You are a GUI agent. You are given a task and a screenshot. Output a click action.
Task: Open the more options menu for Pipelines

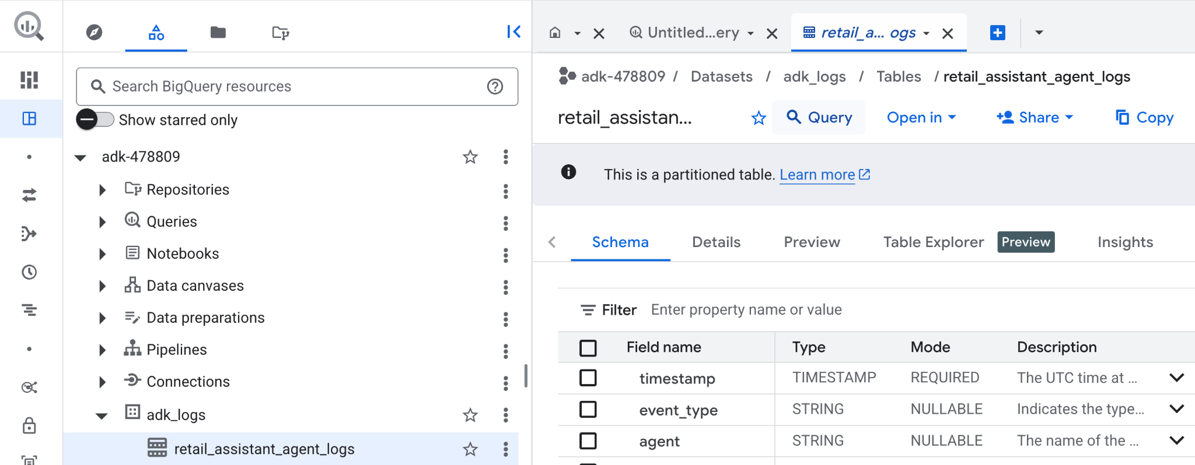tap(505, 351)
